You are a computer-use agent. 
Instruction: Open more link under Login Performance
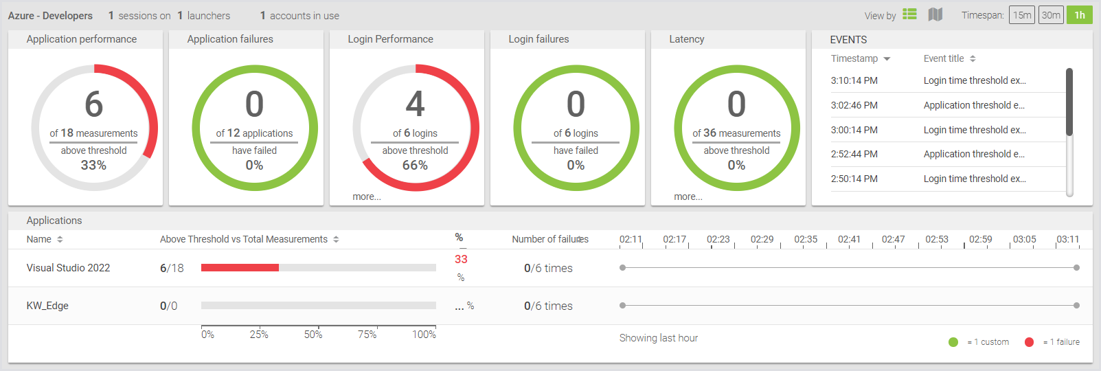[367, 196]
